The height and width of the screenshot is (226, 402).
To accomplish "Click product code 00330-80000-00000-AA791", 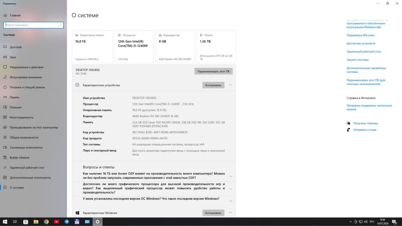I will 150,138.
